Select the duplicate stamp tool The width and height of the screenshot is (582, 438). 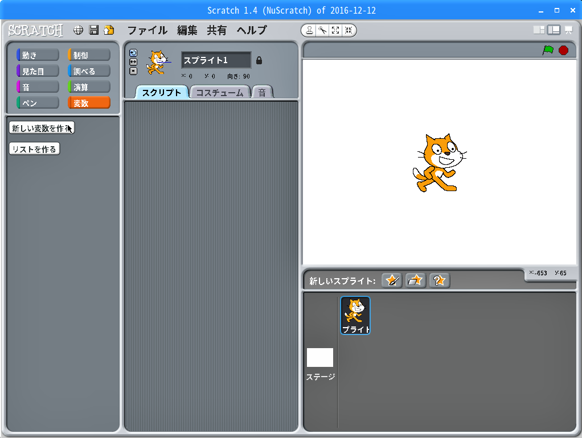(x=309, y=30)
